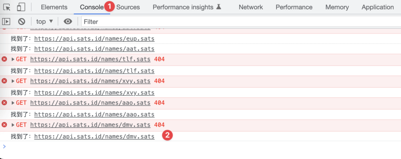This screenshot has width=401, height=159.
Task: Activate the inspect element picker icon
Action: tap(7, 7)
